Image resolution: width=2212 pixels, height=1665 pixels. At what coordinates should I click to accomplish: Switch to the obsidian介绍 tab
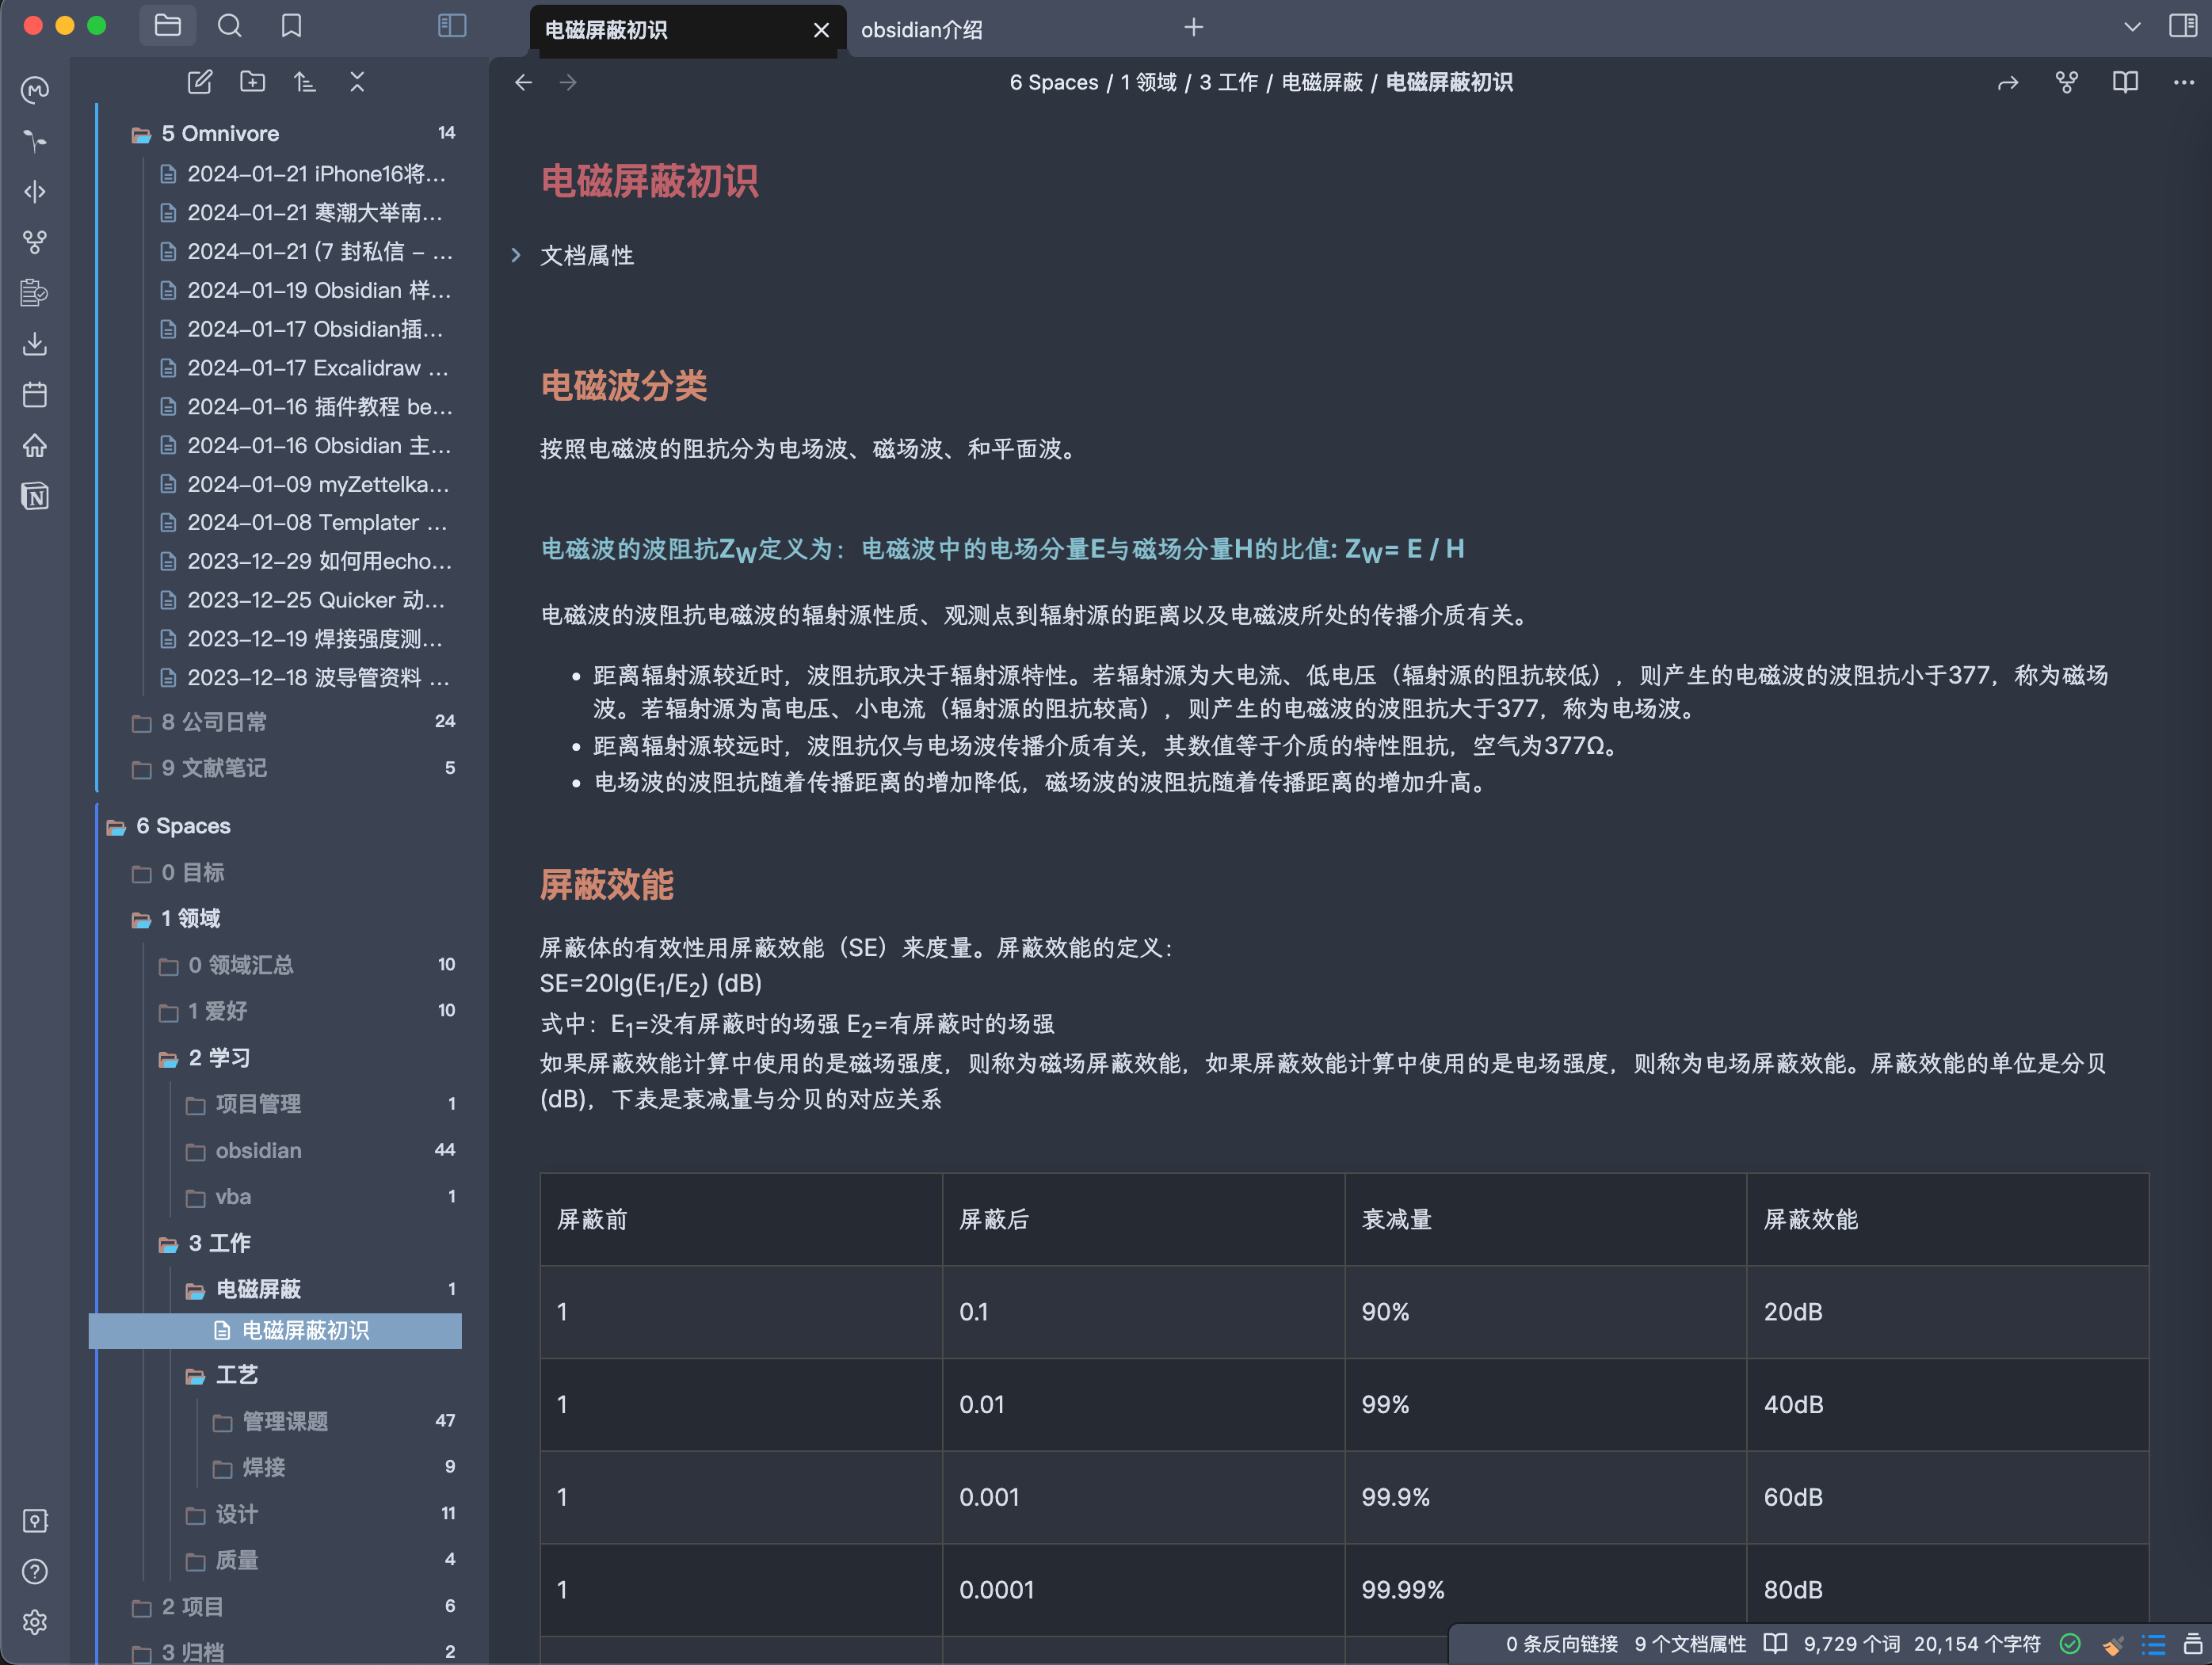(922, 30)
